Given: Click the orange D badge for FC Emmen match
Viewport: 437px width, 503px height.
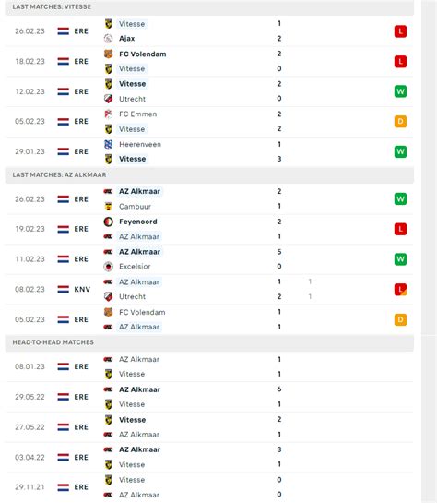Looking at the screenshot, I should coord(400,121).
